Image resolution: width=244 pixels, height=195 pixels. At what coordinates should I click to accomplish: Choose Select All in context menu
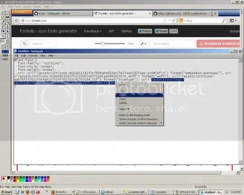click(x=139, y=109)
